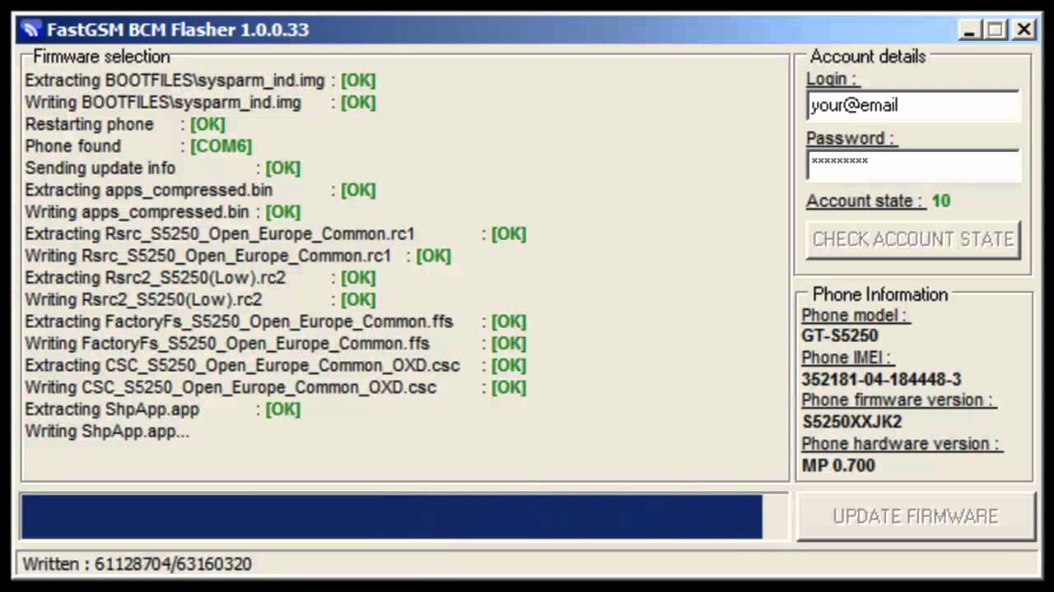Click the [COM6] port value
Viewport: 1054px width, 592px height.
coord(221,146)
